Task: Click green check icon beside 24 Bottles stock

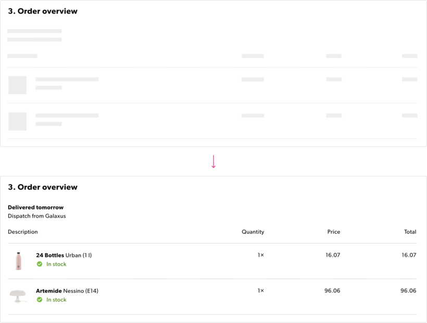Action: point(40,264)
